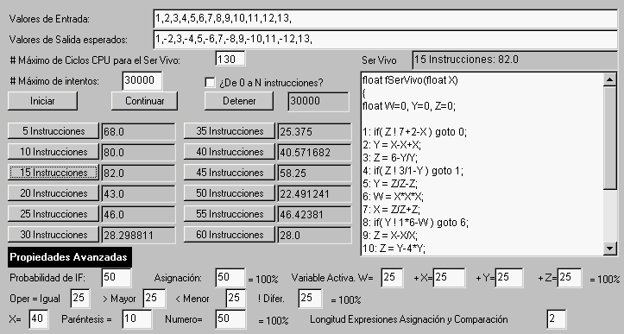Click the 20 Instrucciones result 43.0
Viewport: 624px width, 334px height.
(x=138, y=193)
